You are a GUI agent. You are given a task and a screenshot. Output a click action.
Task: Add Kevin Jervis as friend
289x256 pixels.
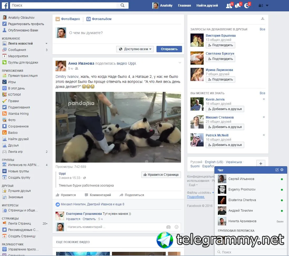[x=225, y=109]
